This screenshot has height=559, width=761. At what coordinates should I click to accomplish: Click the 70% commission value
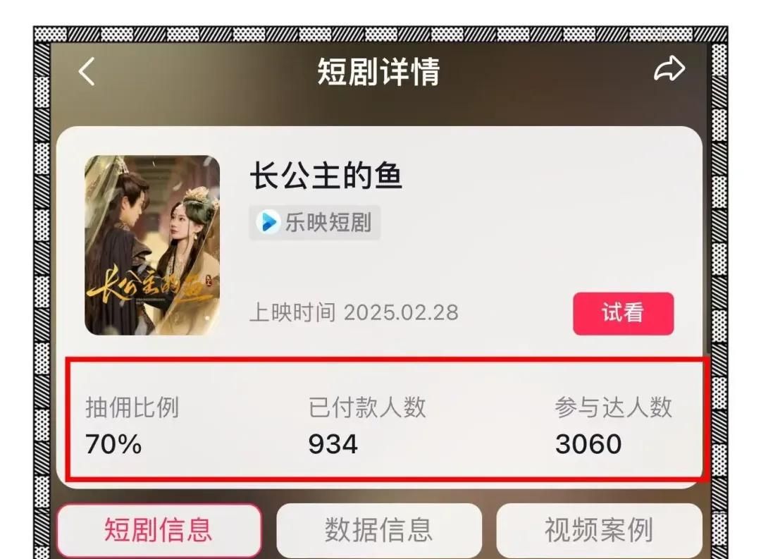tap(113, 444)
